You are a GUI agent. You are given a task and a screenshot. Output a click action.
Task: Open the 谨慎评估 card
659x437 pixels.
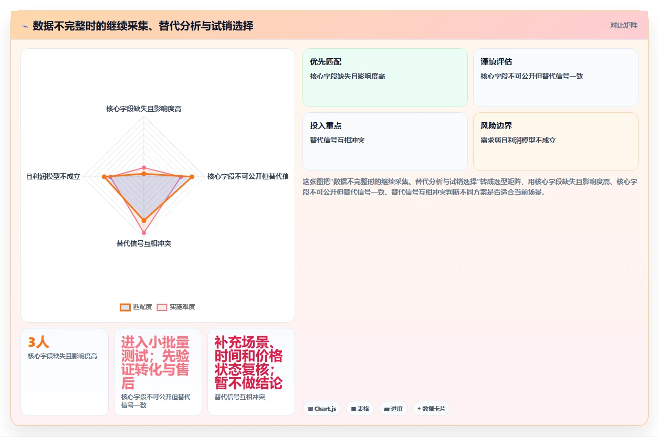(556, 78)
